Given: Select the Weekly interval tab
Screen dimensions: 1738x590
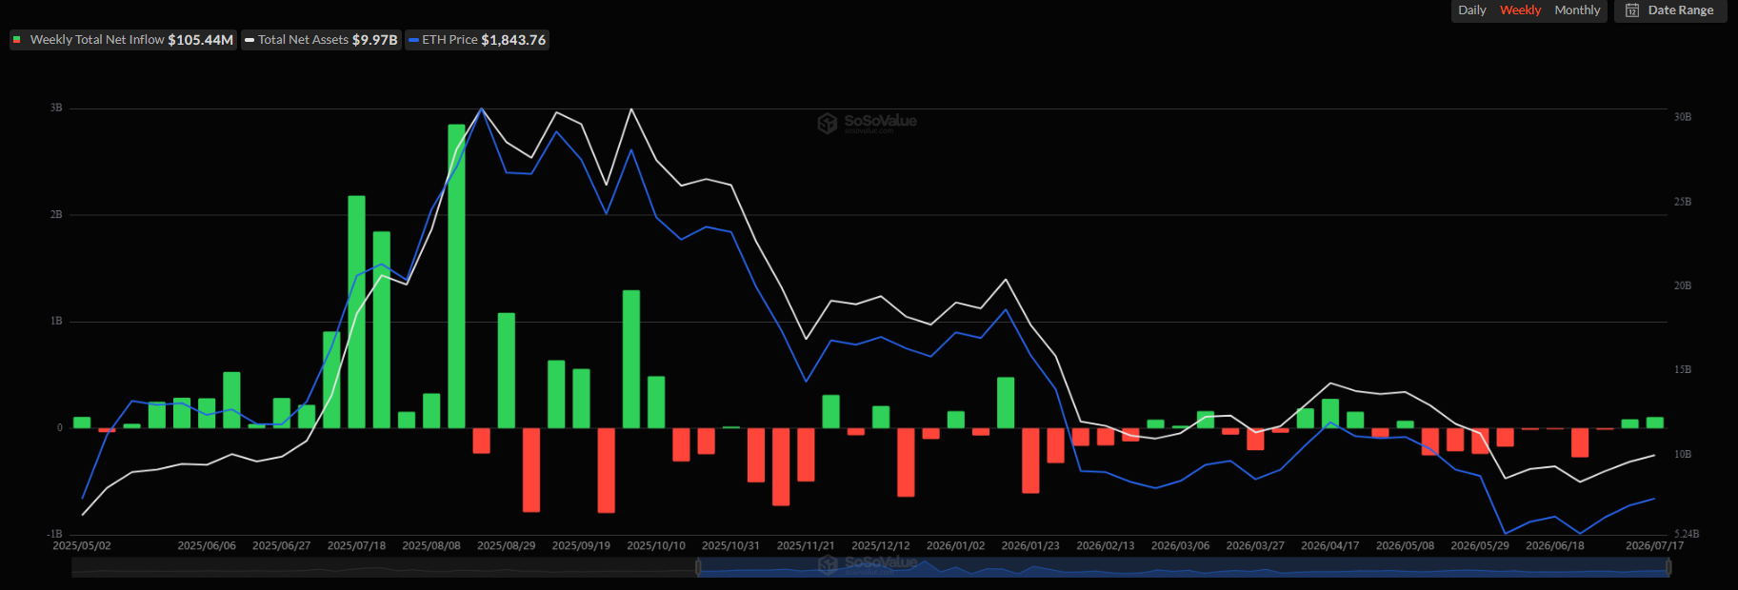Looking at the screenshot, I should click(1520, 10).
